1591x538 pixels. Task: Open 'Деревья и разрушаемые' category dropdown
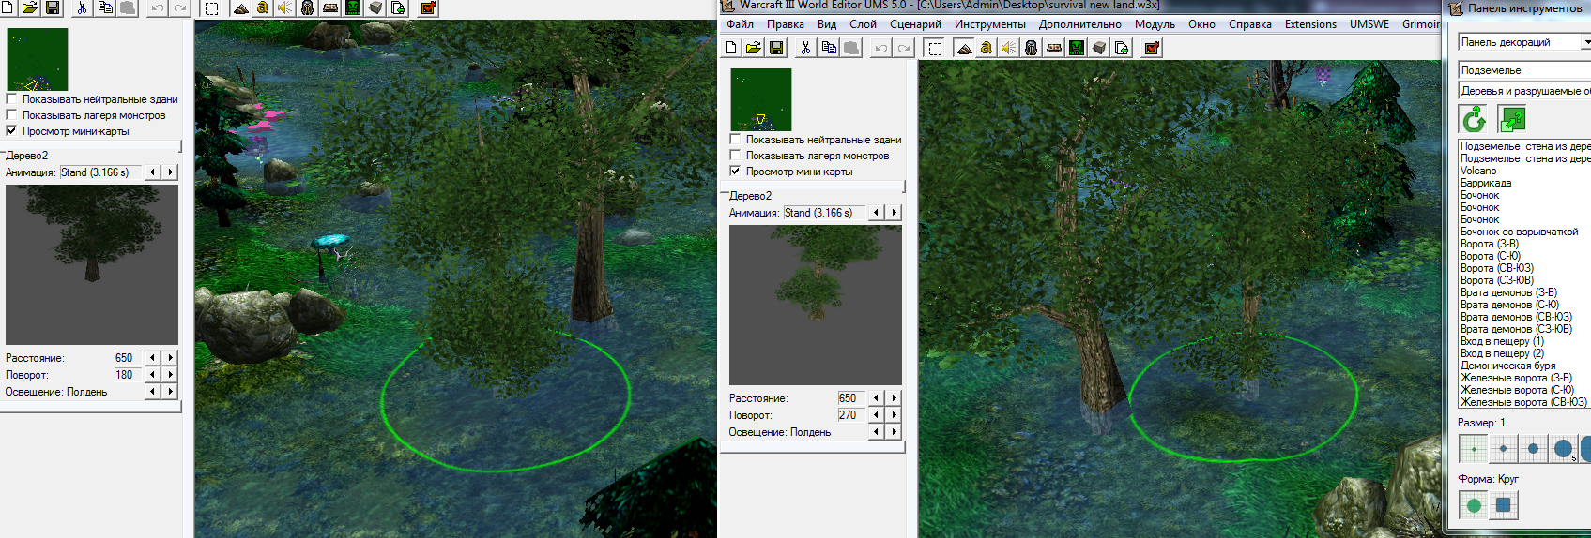(x=1524, y=91)
